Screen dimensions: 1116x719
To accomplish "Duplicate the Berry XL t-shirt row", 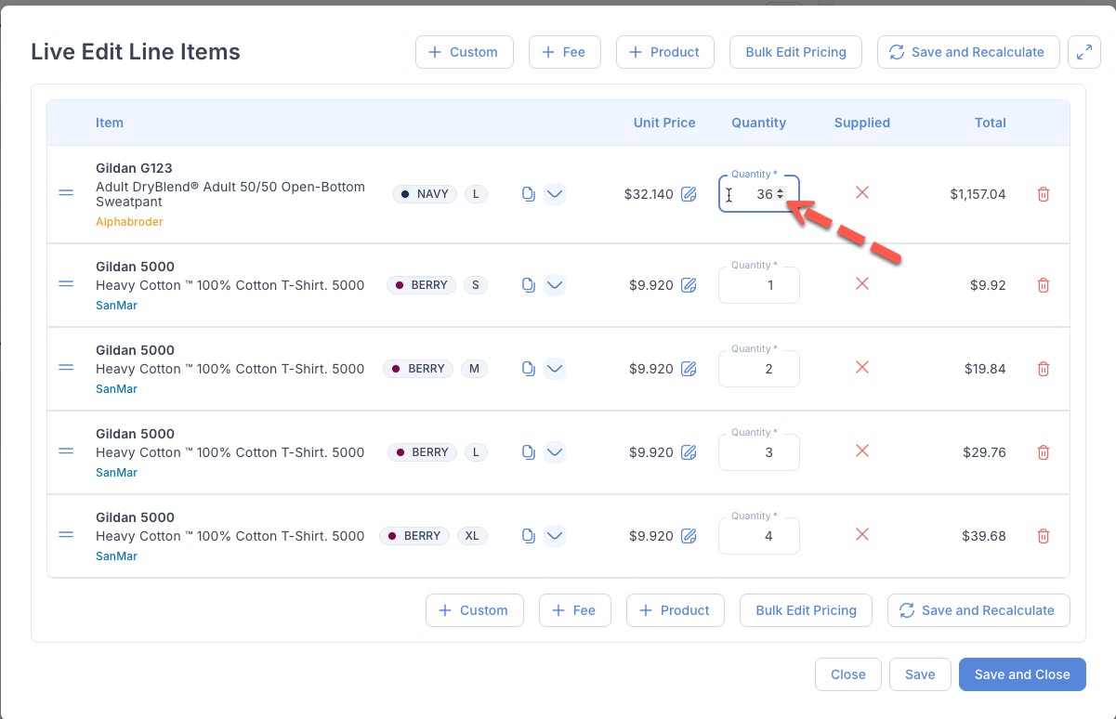I will coord(528,536).
